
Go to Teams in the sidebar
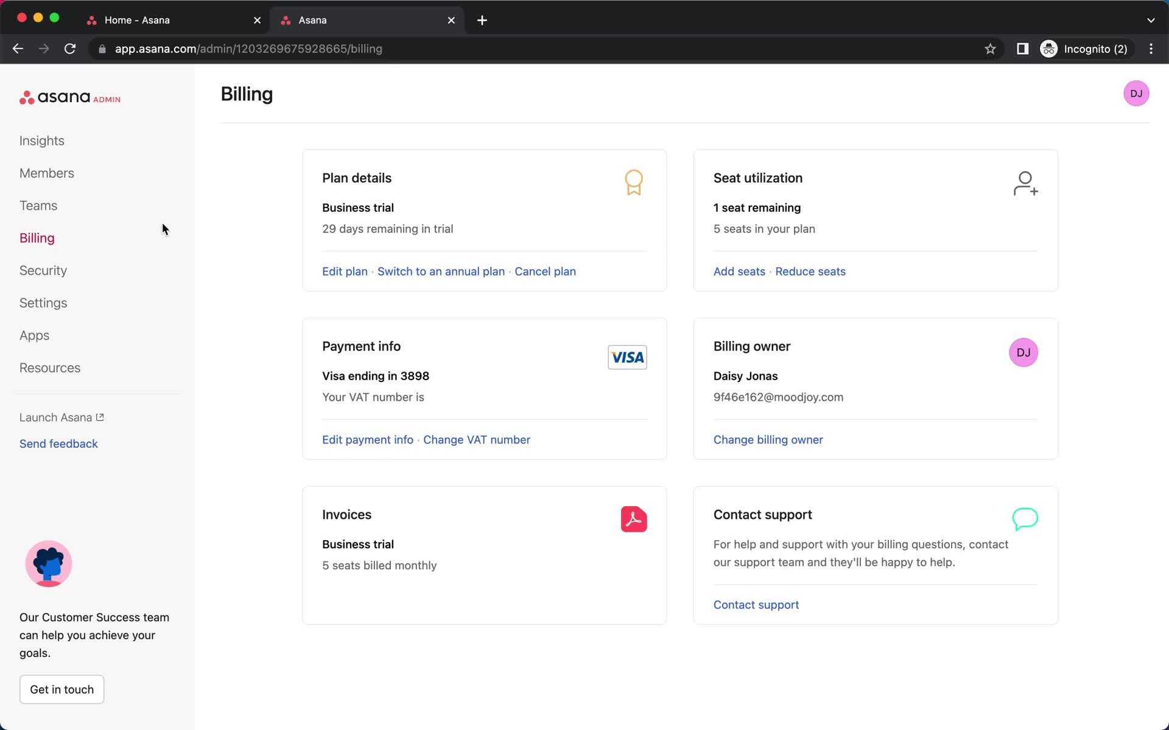click(38, 206)
